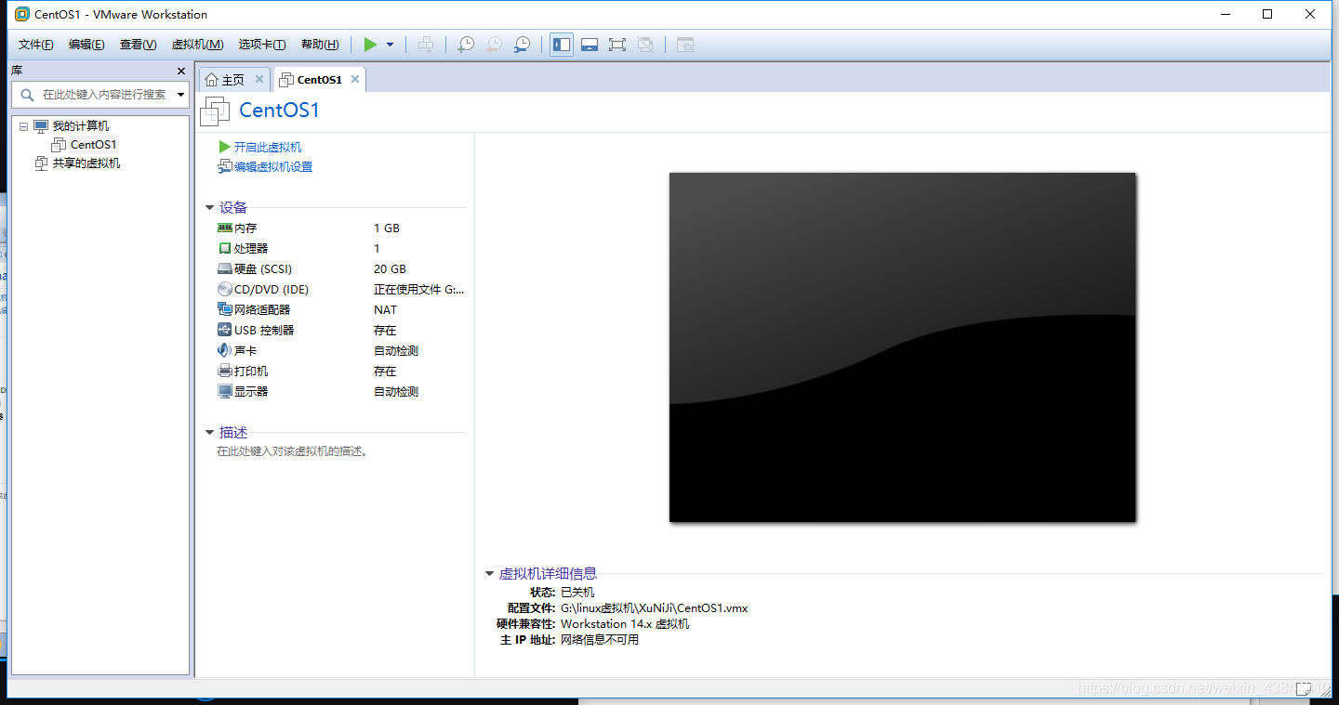Click the take snapshot toolbar icon
This screenshot has height=705, width=1339.
[x=466, y=45]
